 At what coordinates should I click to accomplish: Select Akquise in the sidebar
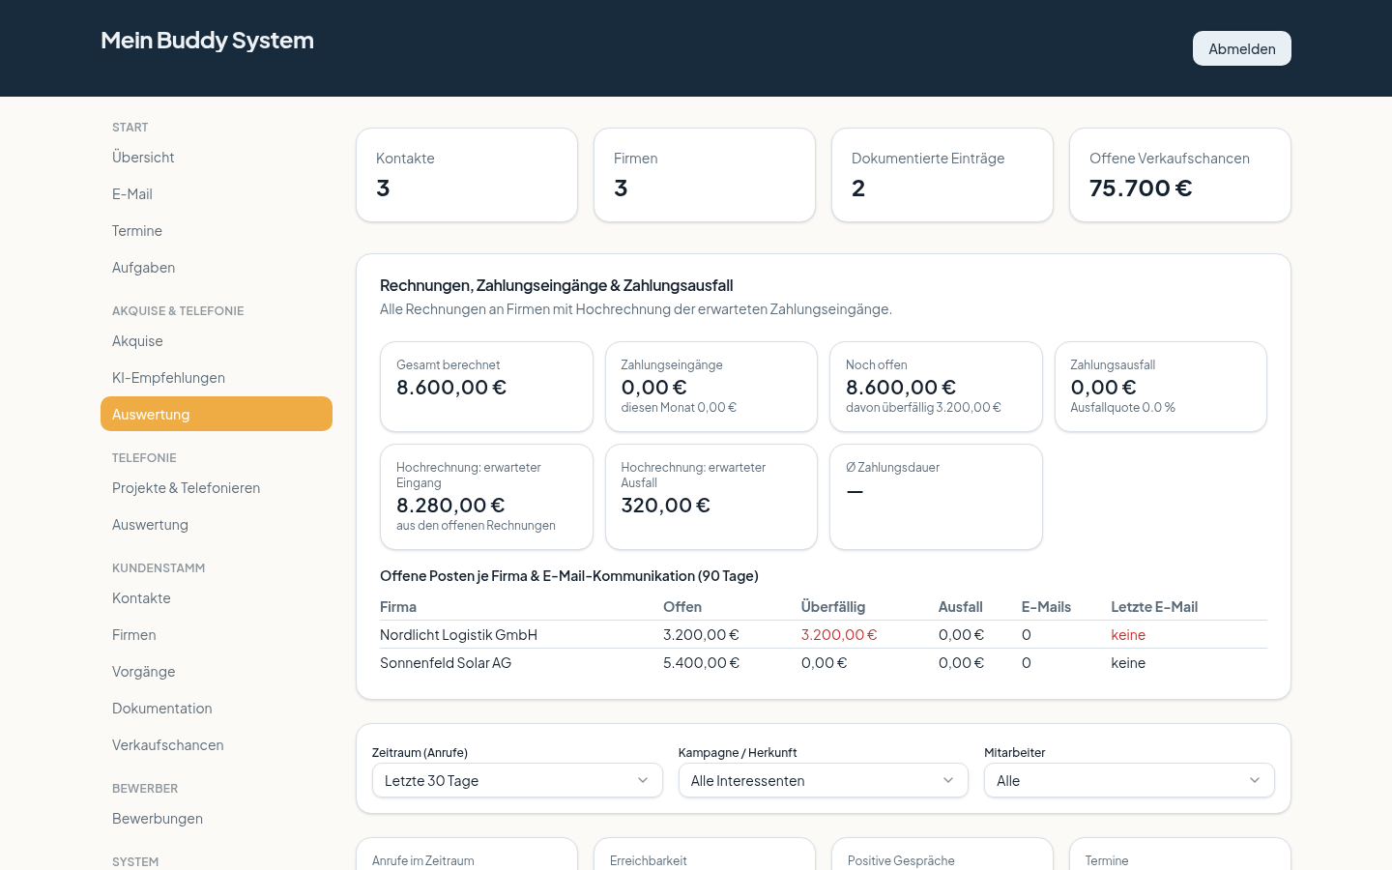point(217,340)
